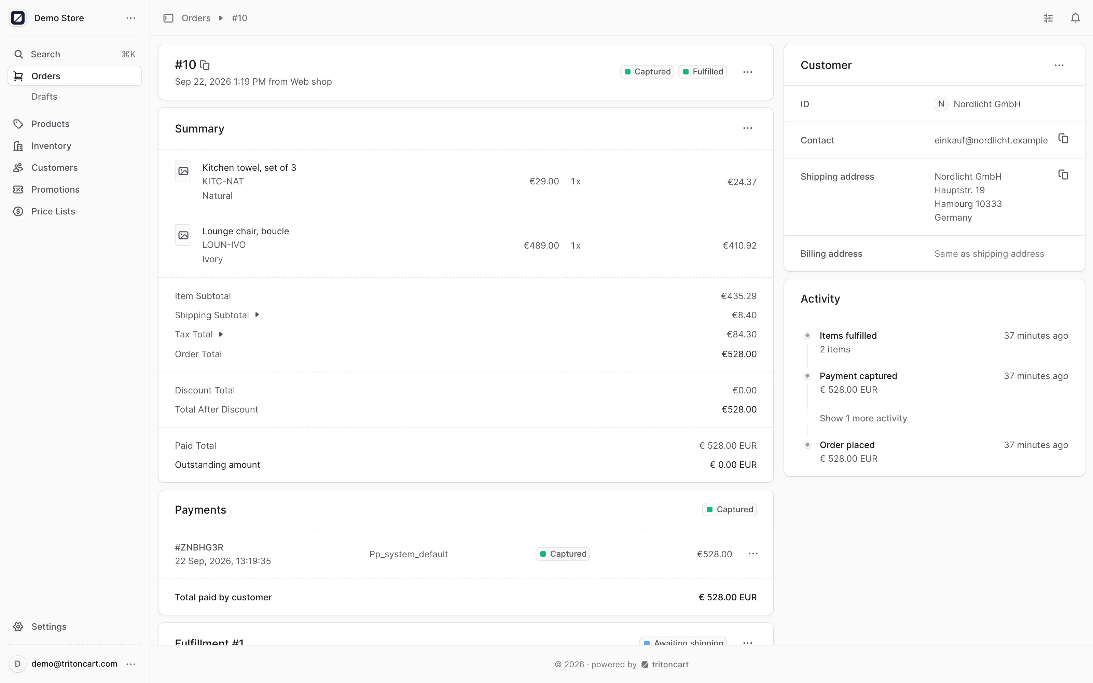Click the KITC-NAT SKU text
1093x683 pixels.
coord(223,182)
